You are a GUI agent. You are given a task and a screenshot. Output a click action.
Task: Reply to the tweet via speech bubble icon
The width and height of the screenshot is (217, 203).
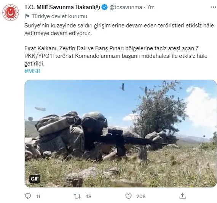pos(28,196)
